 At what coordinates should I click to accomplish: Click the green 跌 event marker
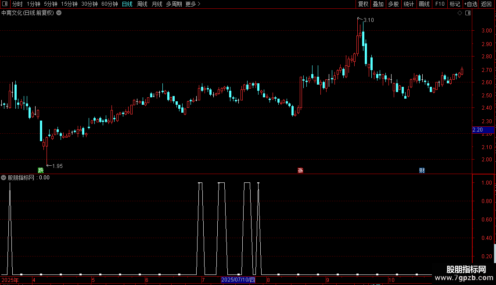pyautogui.click(x=41, y=170)
